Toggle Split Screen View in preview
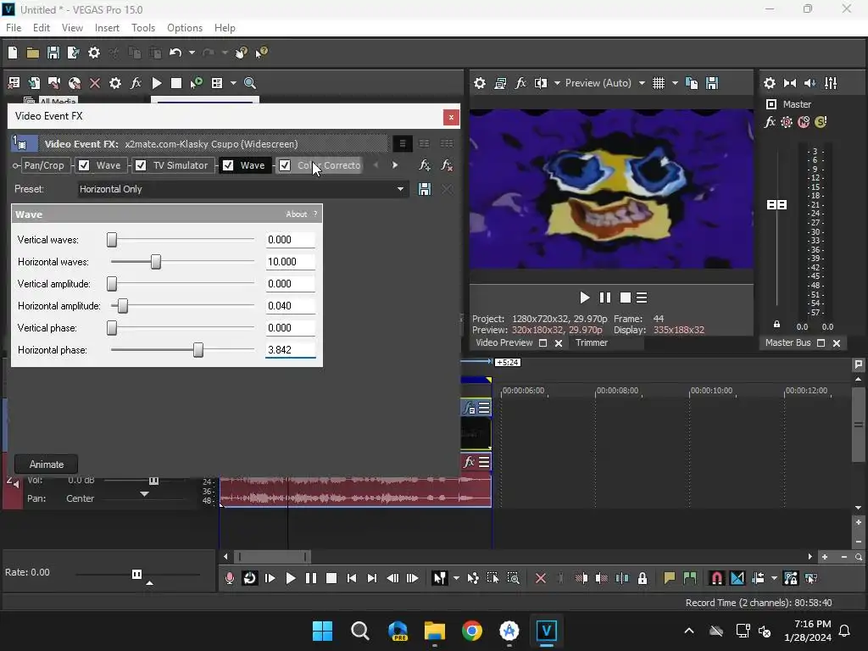 [x=540, y=83]
